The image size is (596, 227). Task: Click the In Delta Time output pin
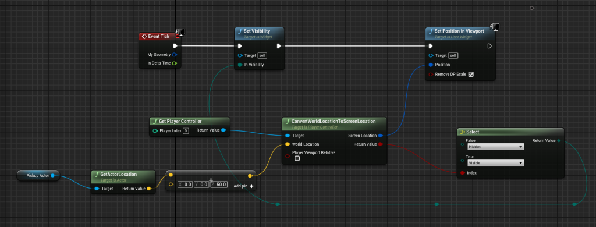pos(175,63)
